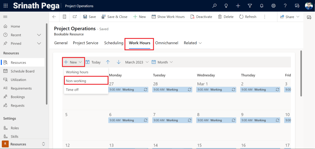Open the notifications bell icon
Screen dimensions: 315x149
coord(262,6)
